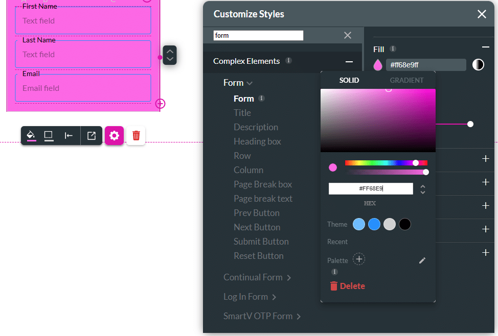Click the fill color bucket icon
Screen dimensions: 498x336
pos(31,135)
